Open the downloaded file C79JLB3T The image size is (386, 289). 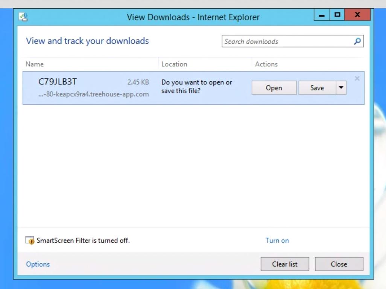(274, 87)
